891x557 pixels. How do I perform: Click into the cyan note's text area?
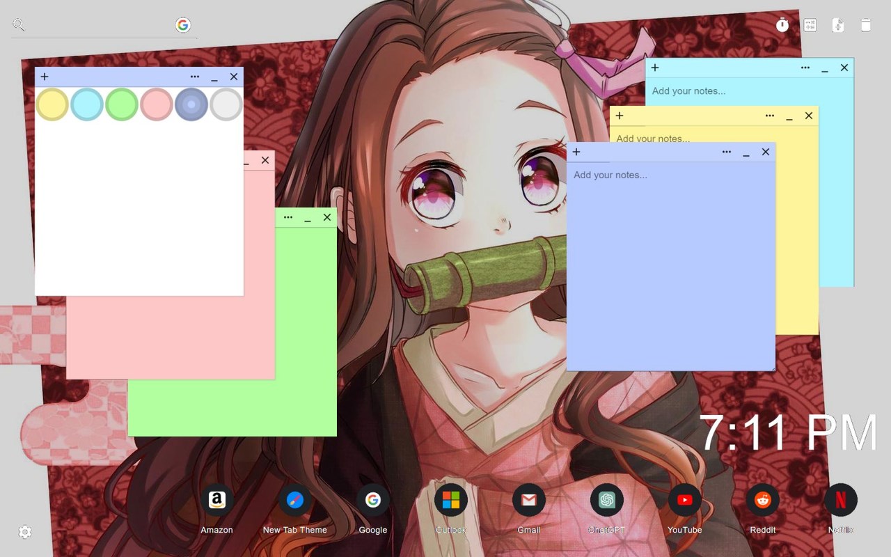click(x=750, y=91)
